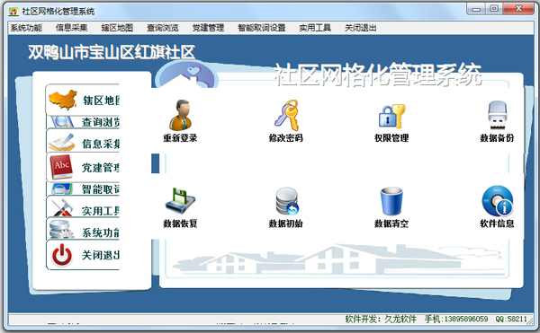Viewport: 540px width, 333px height.
Task: Select the 关闭退出 sidebar button label
Action: (101, 255)
